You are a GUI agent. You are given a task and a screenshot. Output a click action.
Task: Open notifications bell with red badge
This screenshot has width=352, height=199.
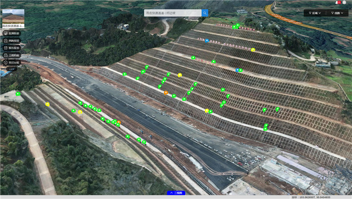click(x=337, y=3)
